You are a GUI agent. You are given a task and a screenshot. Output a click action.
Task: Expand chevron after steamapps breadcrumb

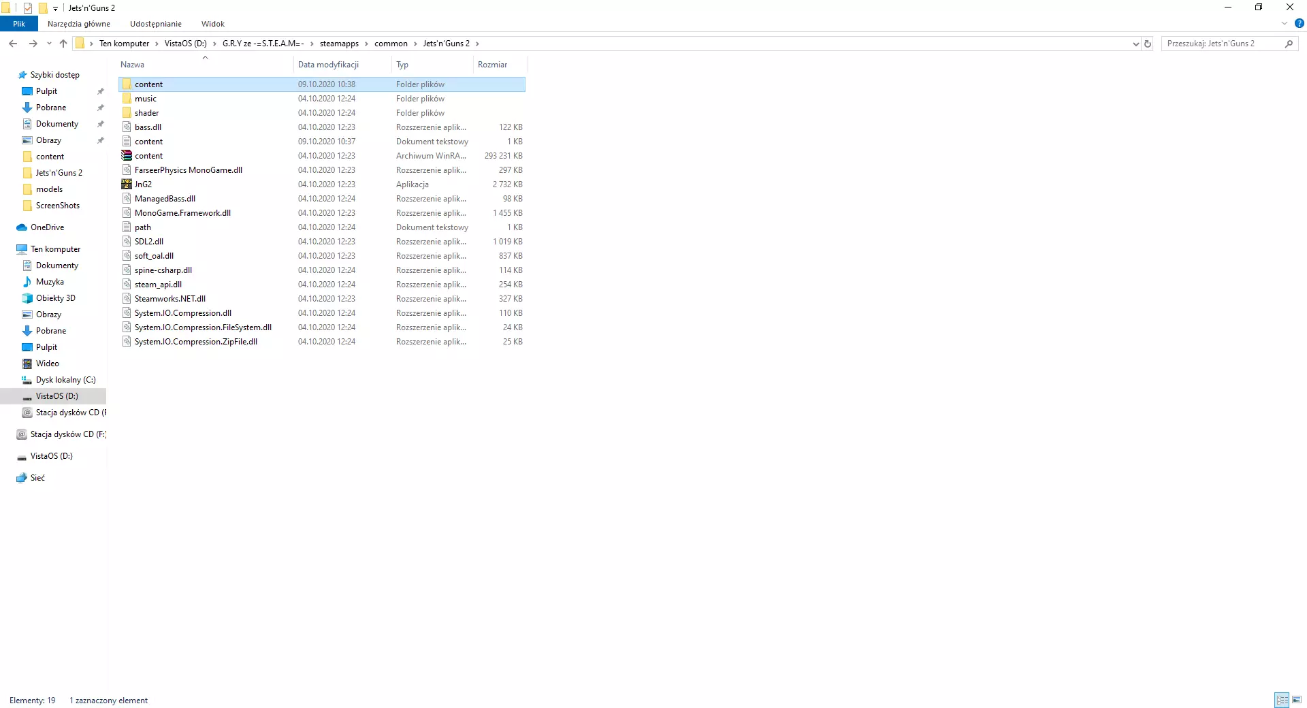point(366,44)
